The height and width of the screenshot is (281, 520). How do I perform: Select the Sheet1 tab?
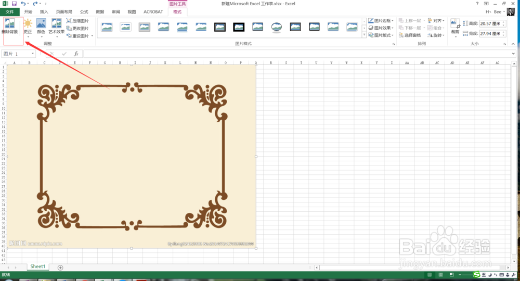(38, 266)
